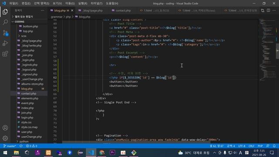
Task: Click the Visual Studio Code taskbar icon
Action: (x=91, y=153)
